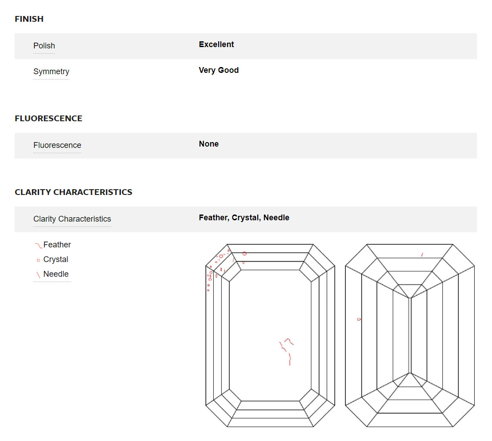The width and height of the screenshot is (492, 441).
Task: Click the Excellent polish value
Action: tap(216, 44)
